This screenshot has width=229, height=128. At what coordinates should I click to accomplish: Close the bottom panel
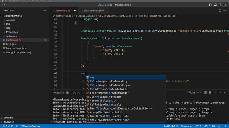point(225,92)
